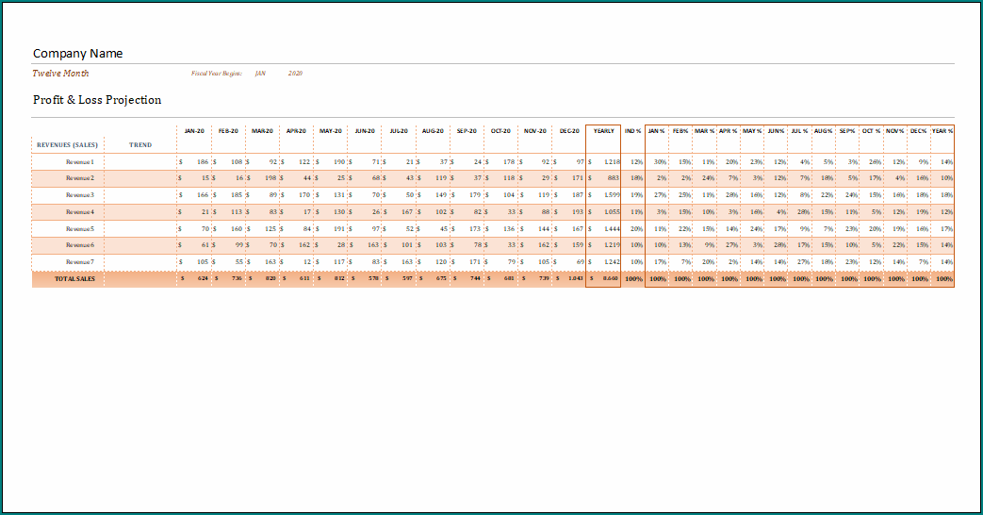Click Revenue 1 OCT % value 26%
Viewport: 983px width, 515px height.
click(876, 162)
